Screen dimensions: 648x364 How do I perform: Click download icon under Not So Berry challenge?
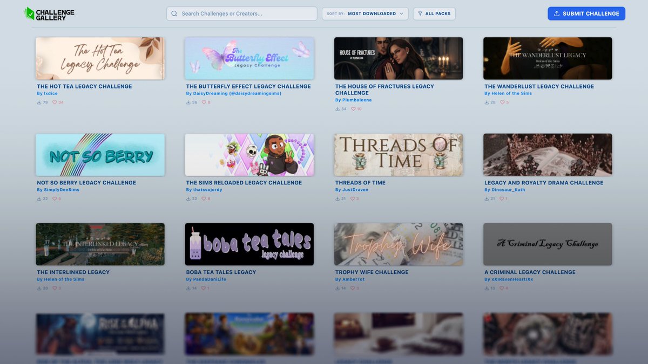pyautogui.click(x=39, y=199)
